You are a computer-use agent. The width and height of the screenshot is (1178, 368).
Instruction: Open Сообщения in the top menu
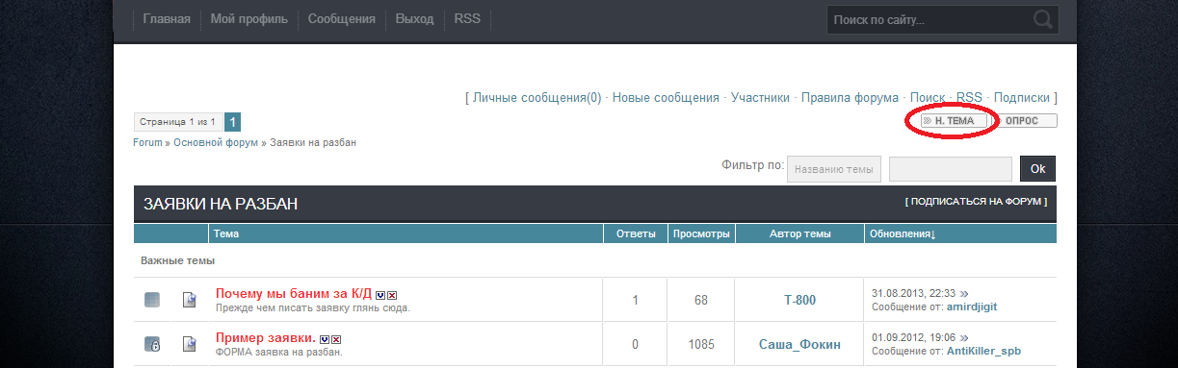[341, 19]
